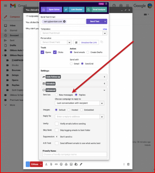Click the red GMass send button
Image resolution: width=155 pixels, height=173 pixels.
pyautogui.click(x=35, y=164)
